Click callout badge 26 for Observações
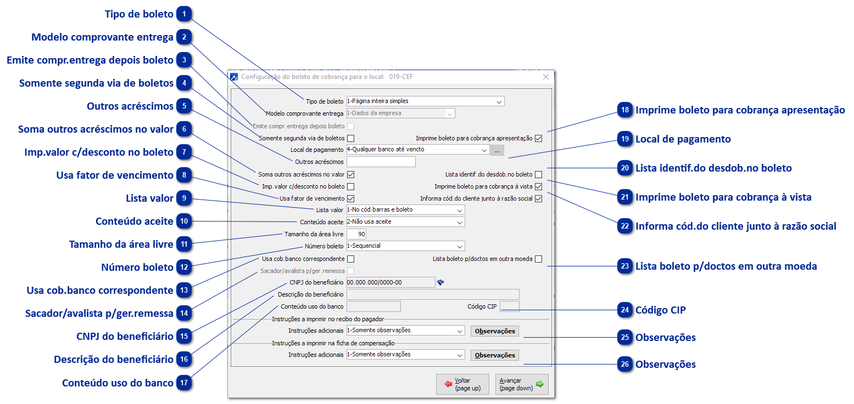This screenshot has height=404, width=854. [625, 364]
